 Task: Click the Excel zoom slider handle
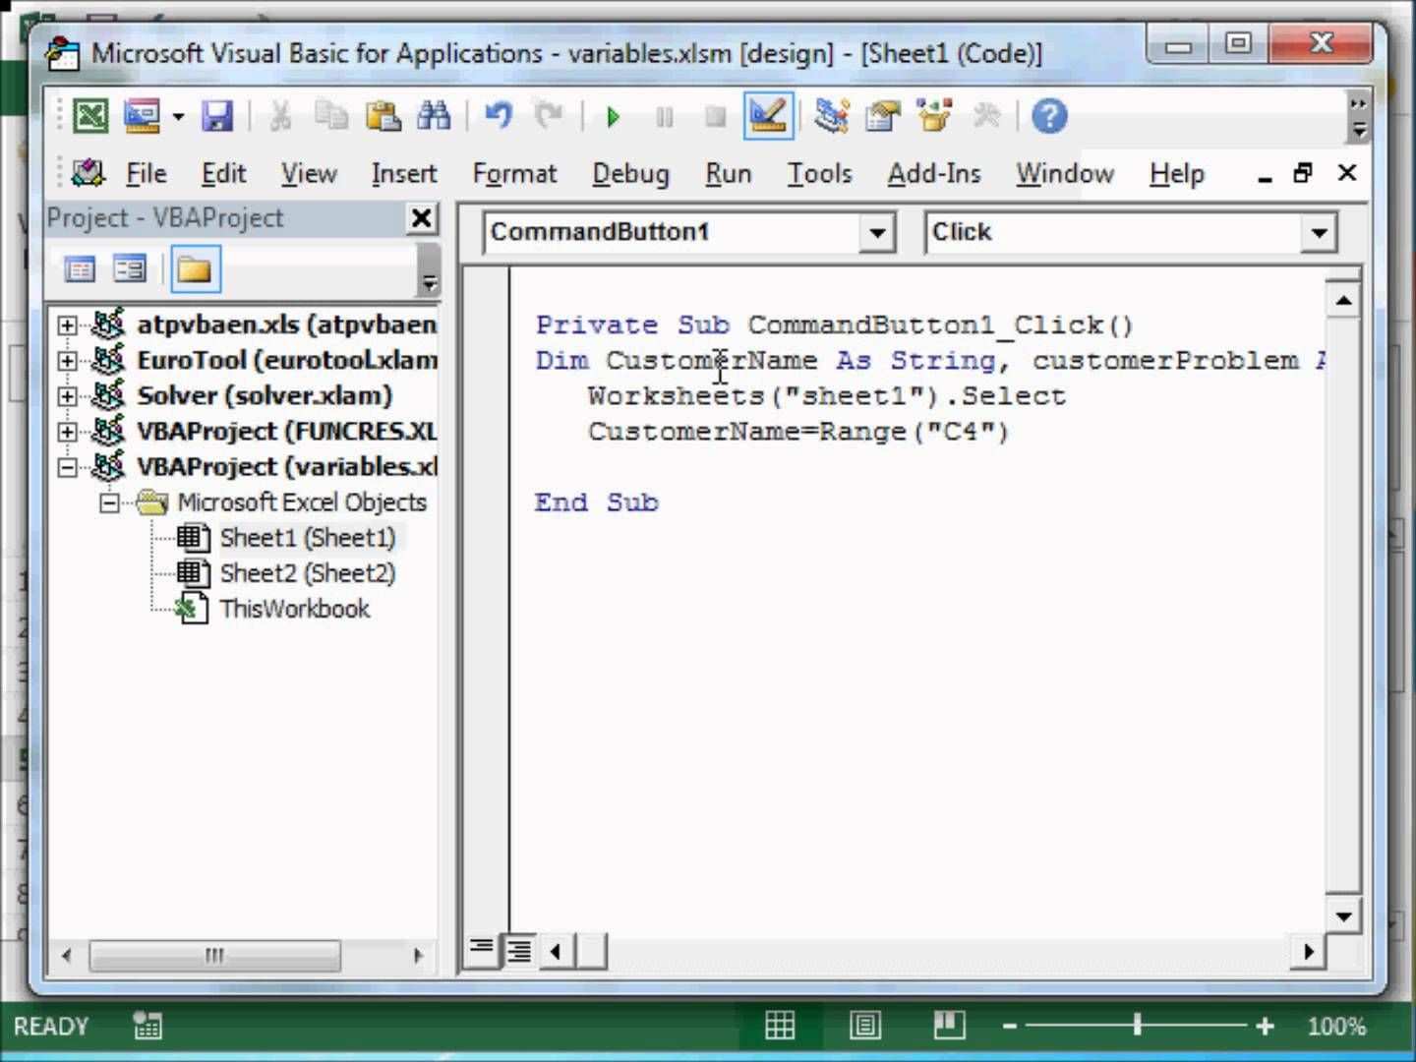(1137, 1026)
